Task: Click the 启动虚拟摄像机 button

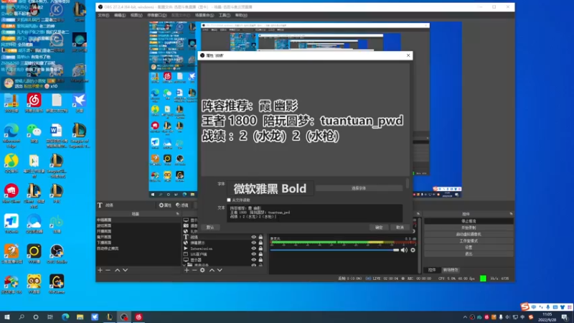Action: pyautogui.click(x=469, y=235)
